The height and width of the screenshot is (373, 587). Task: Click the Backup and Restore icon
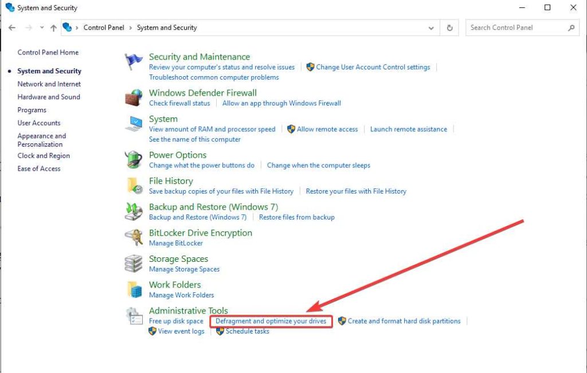pyautogui.click(x=134, y=211)
